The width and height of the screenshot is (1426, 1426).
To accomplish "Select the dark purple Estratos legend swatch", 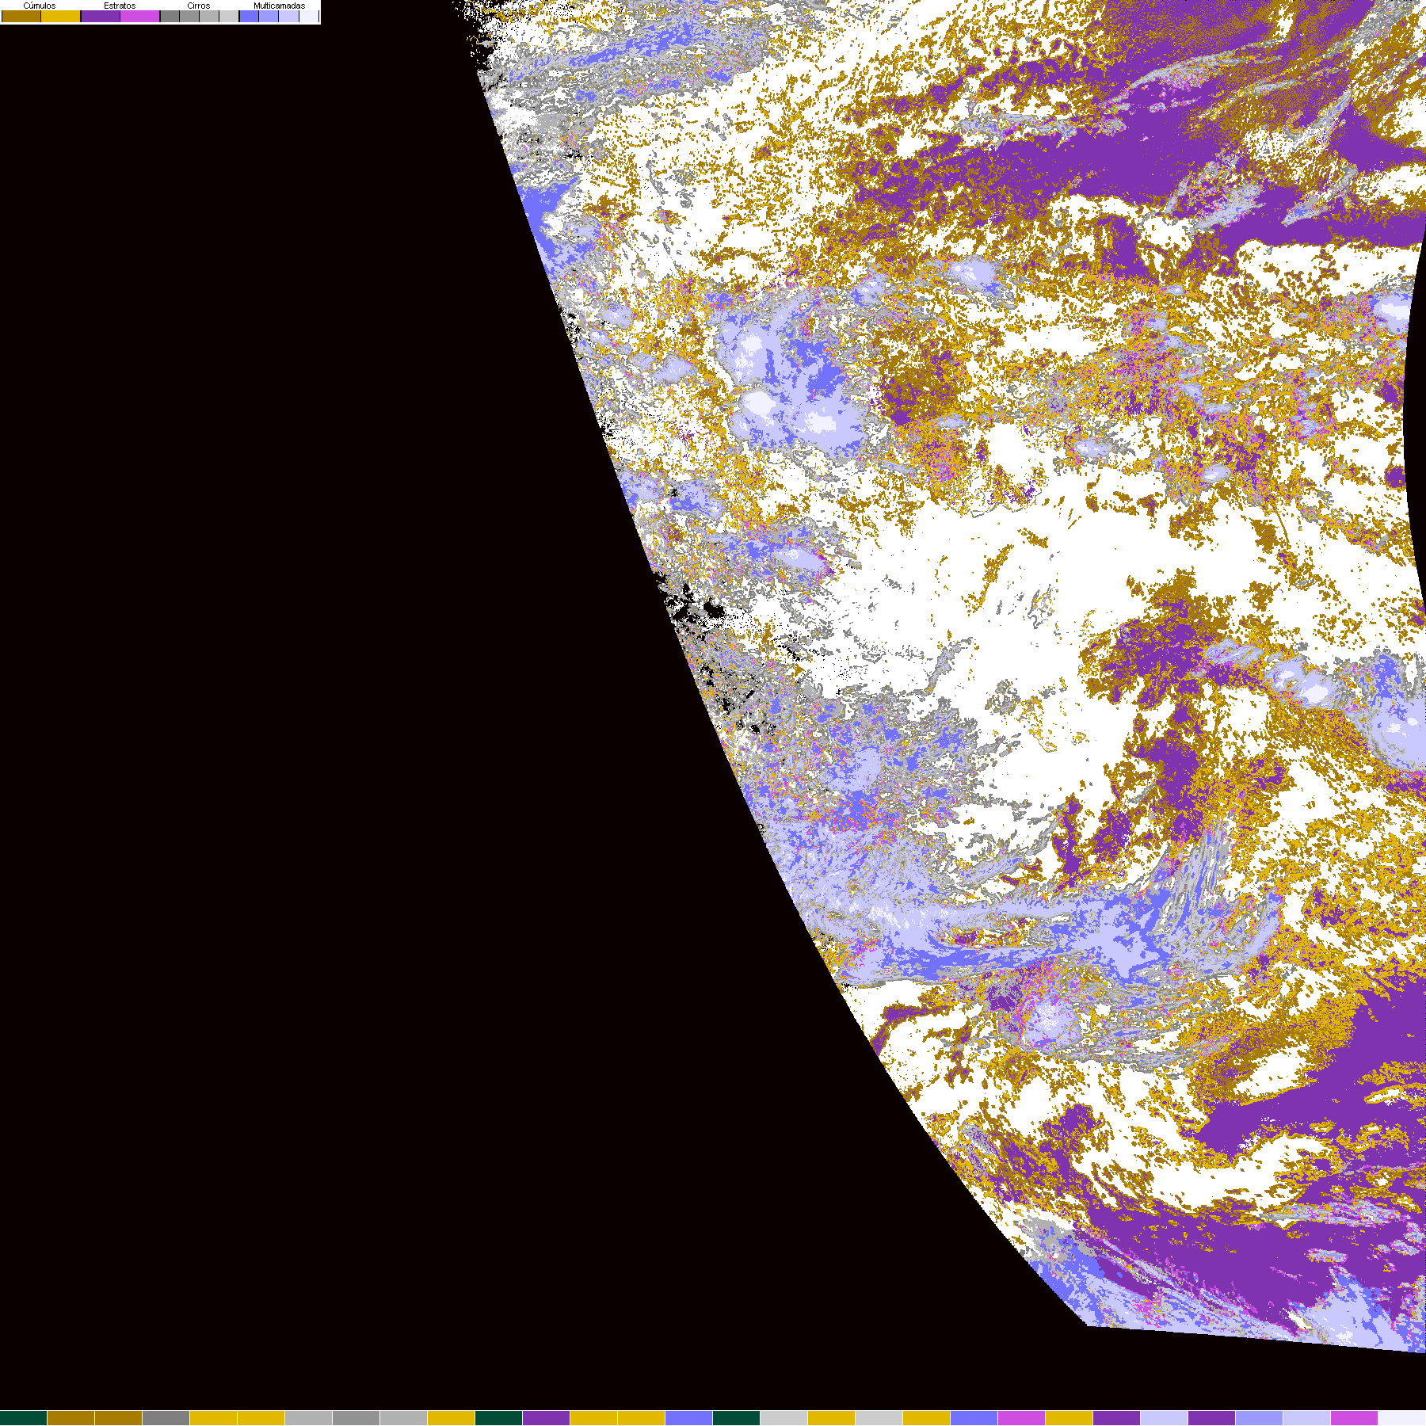I will click(101, 16).
